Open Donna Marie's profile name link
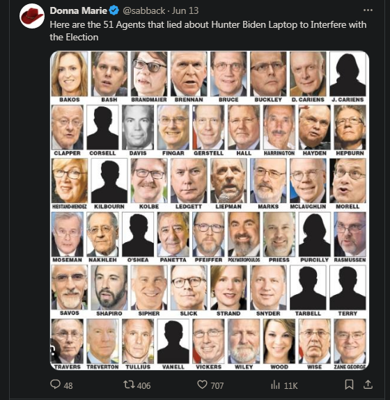The image size is (390, 400). pyautogui.click(x=78, y=10)
